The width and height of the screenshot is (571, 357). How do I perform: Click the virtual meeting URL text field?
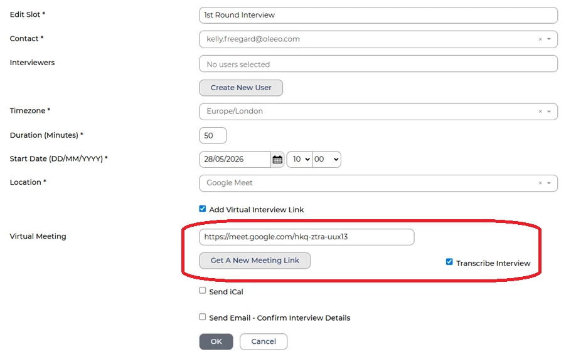click(307, 237)
